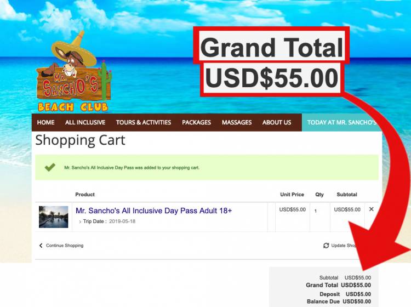Click the Continue Shopping link
This screenshot has height=307, width=411.
(x=65, y=246)
